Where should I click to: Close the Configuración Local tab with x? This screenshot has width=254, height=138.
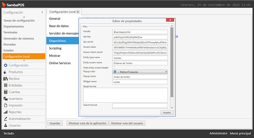point(78,12)
